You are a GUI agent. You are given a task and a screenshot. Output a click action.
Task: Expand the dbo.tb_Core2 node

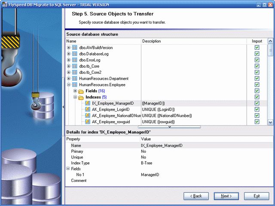click(x=69, y=72)
